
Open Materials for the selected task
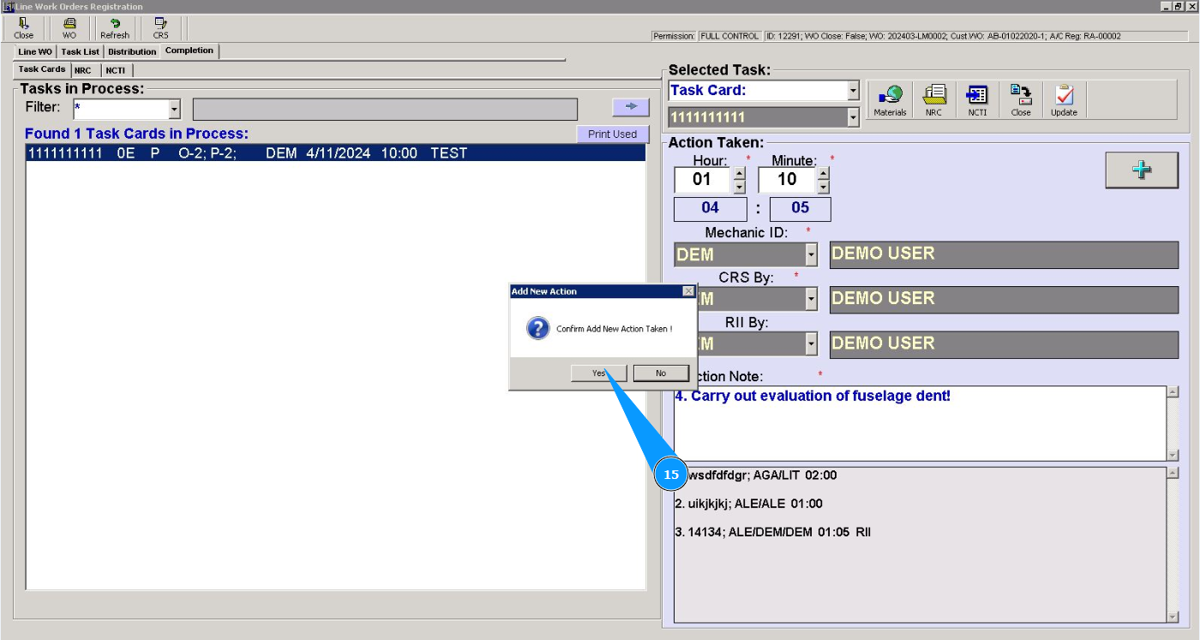[890, 100]
